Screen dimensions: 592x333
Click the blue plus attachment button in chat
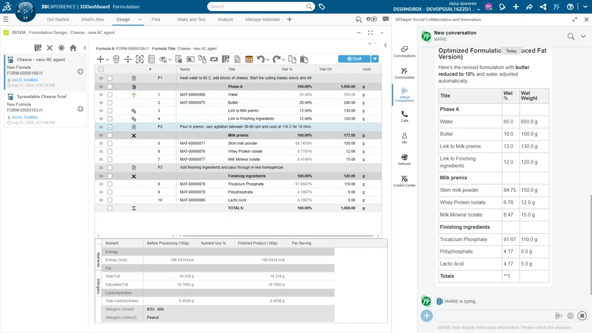(427, 316)
